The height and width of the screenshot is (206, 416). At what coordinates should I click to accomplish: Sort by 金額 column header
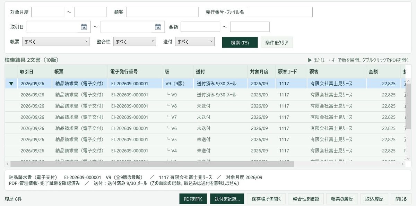coord(383,72)
